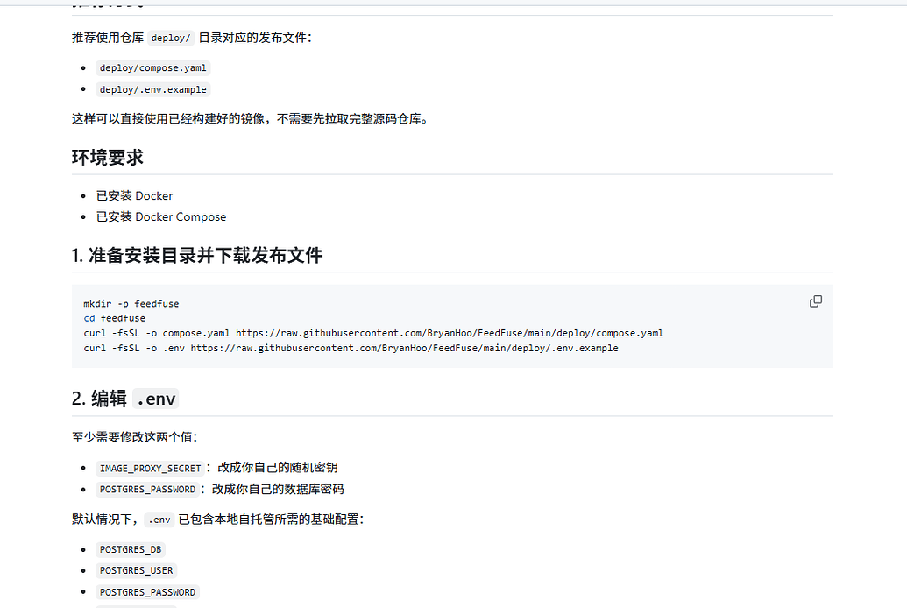Click the cd feedfuse command line
The width and height of the screenshot is (907, 608).
tap(115, 318)
